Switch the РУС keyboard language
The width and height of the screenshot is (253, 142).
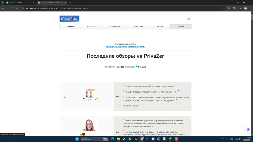[232, 139]
